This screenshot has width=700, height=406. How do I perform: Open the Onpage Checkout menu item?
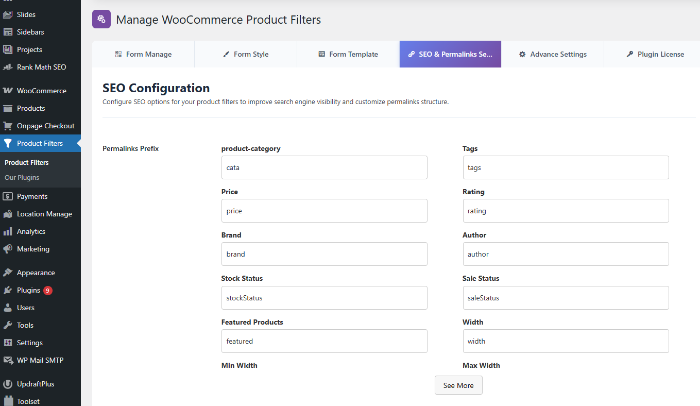click(x=40, y=126)
